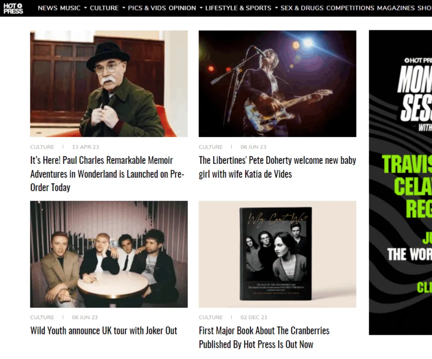The width and height of the screenshot is (432, 359).
Task: Open Wild Youth band photo
Action: coord(109,254)
